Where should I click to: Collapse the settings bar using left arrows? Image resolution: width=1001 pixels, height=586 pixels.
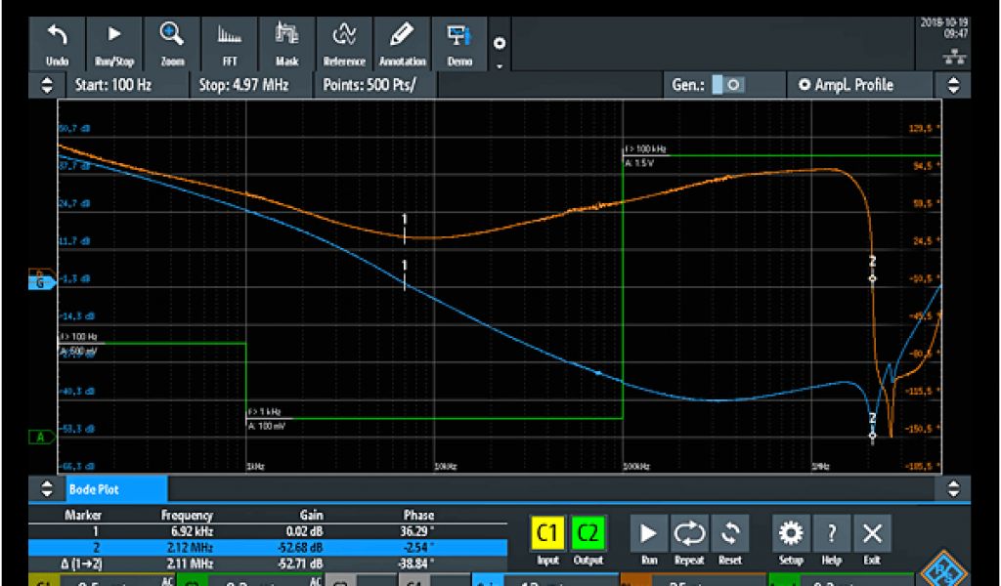[x=46, y=85]
